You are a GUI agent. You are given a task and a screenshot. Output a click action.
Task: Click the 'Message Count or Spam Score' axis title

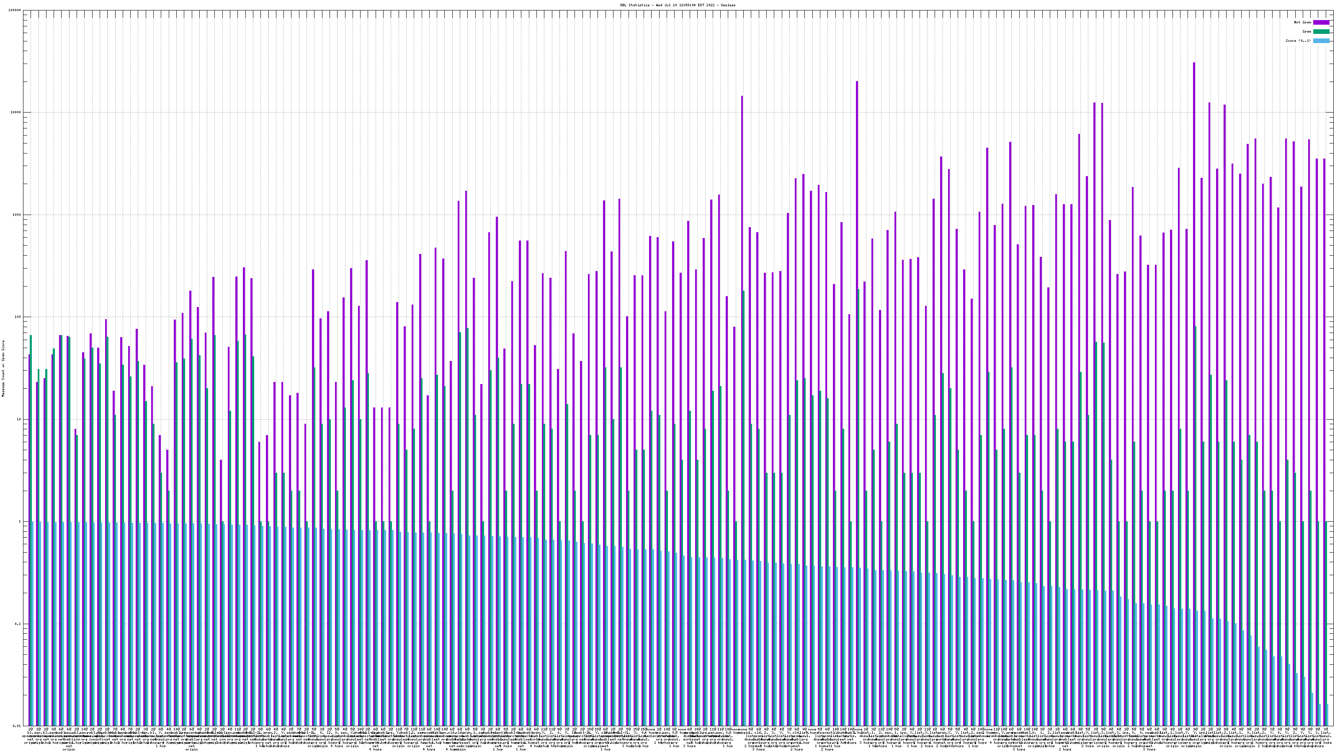pyautogui.click(x=3, y=369)
